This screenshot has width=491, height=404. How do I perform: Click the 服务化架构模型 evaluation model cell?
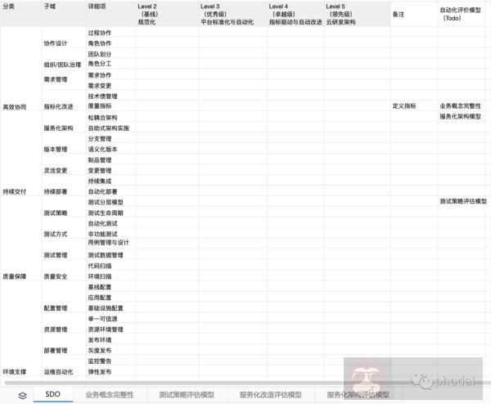[461, 116]
